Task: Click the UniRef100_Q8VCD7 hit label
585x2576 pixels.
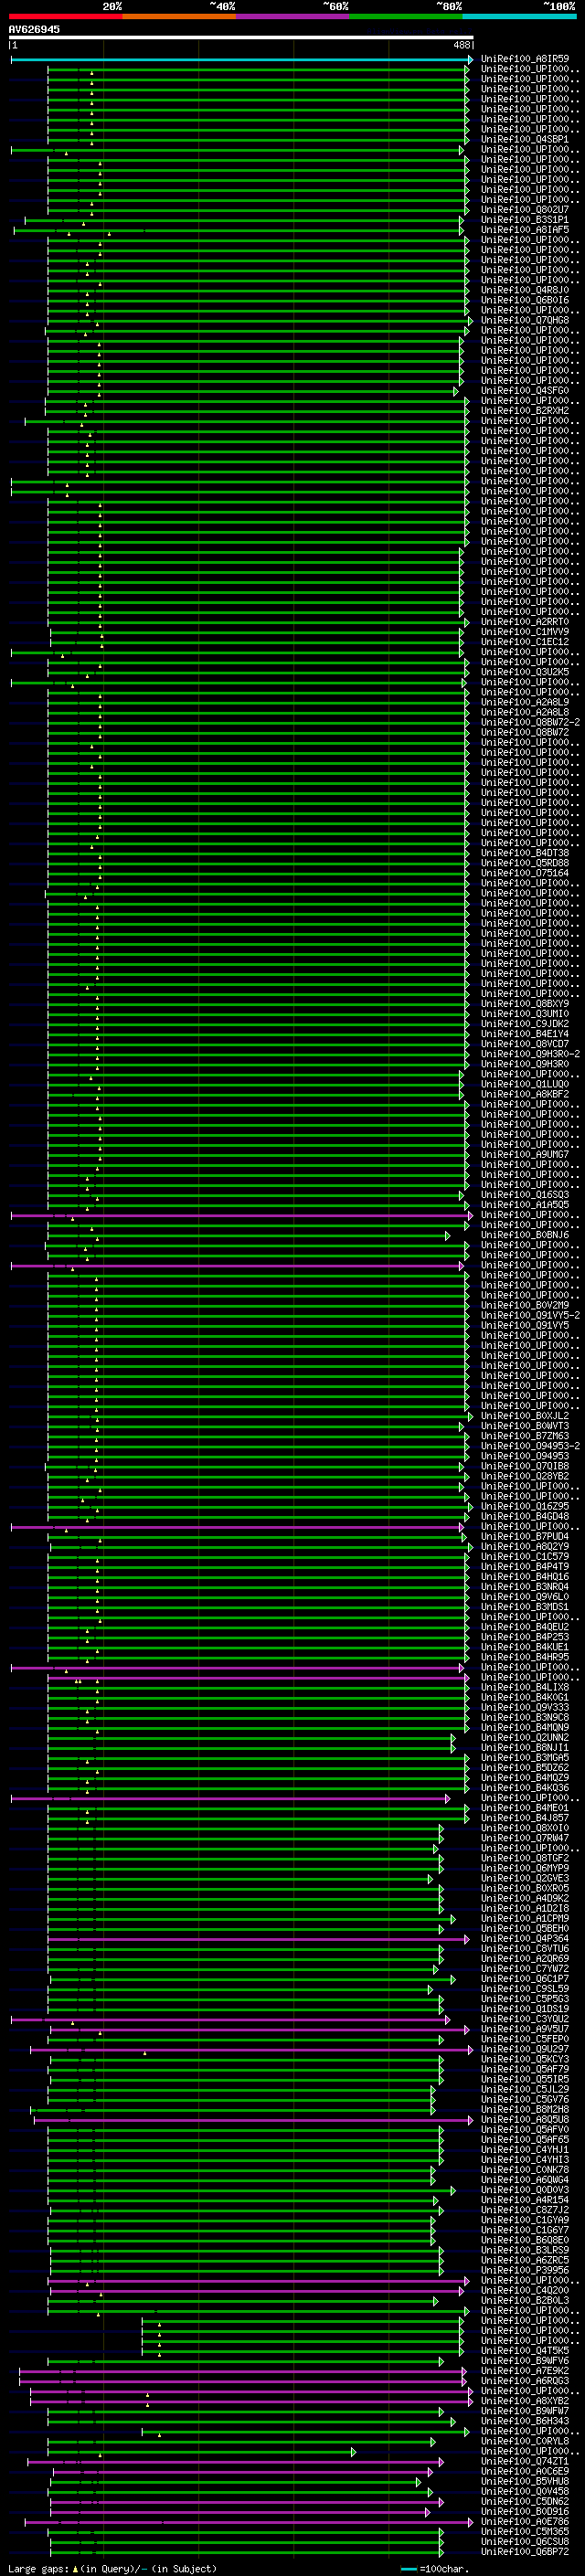Action: click(x=525, y=1044)
